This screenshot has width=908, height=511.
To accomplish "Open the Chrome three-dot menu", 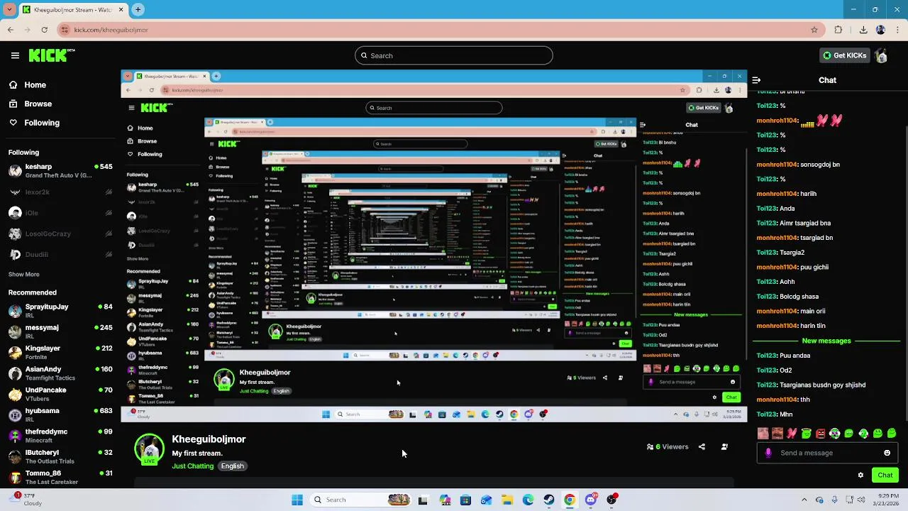I will (x=897, y=30).
